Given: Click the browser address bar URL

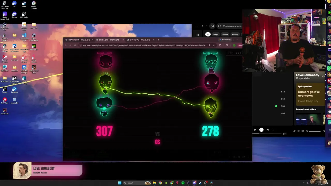Looking at the screenshot, I should 145,45.
